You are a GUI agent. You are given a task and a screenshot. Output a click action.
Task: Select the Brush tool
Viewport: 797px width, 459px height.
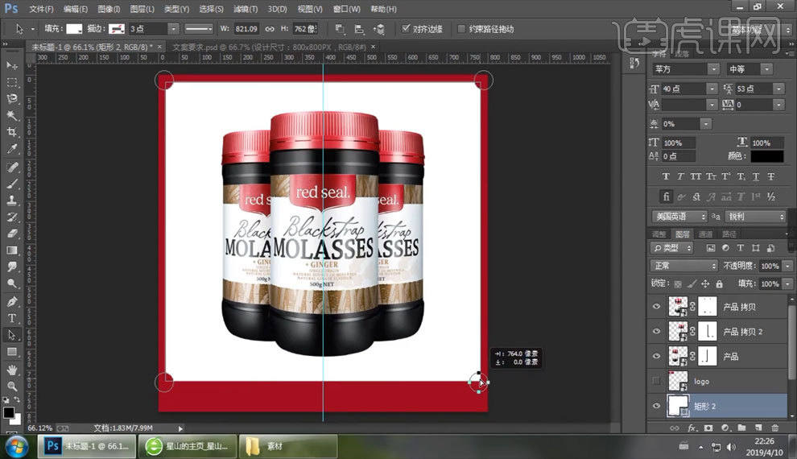click(x=12, y=184)
